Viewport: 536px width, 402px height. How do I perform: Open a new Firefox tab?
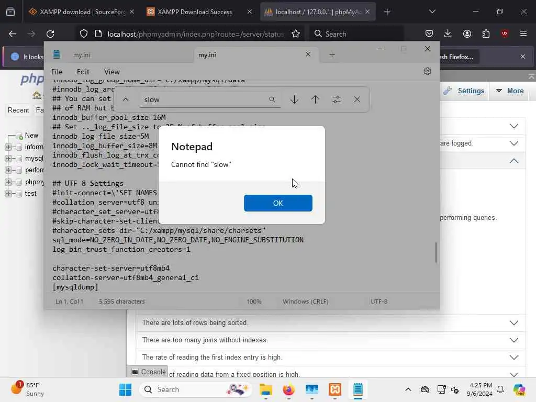click(387, 12)
